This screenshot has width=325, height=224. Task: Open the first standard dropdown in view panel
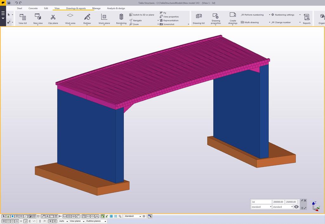(261, 207)
